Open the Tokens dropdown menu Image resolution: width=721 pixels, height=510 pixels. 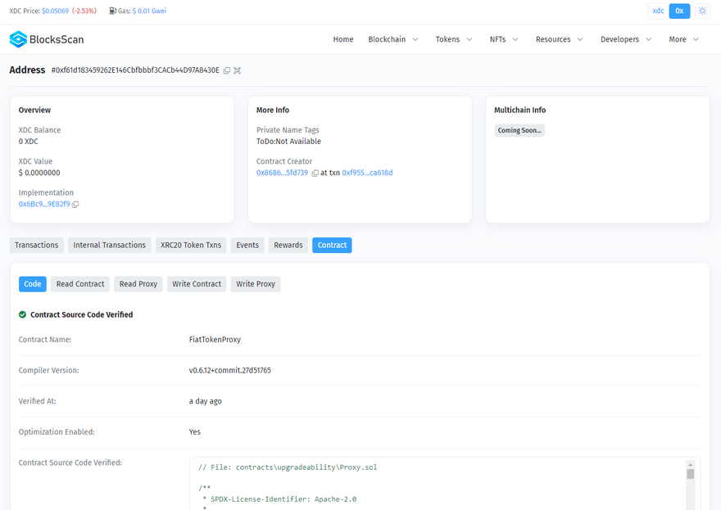pos(453,39)
